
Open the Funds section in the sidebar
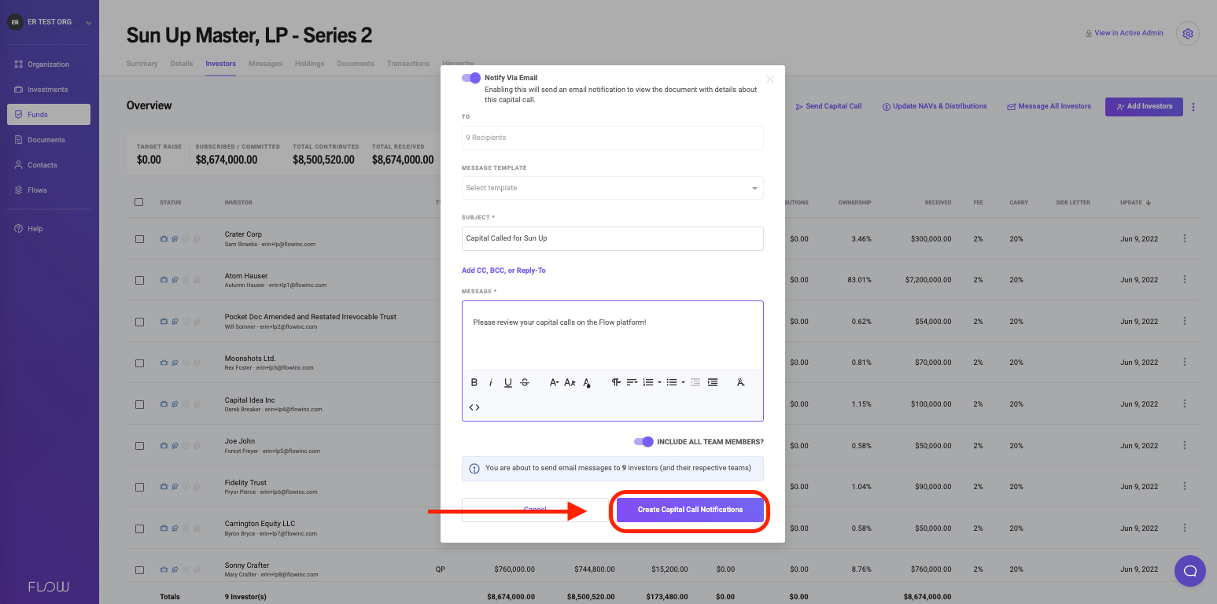point(39,114)
